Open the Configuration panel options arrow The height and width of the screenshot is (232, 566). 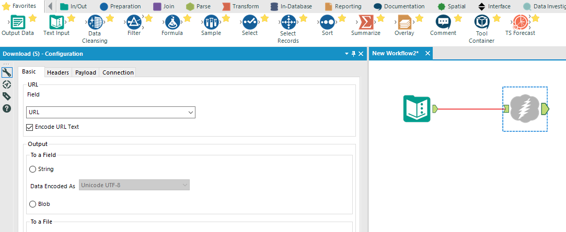pyautogui.click(x=347, y=54)
